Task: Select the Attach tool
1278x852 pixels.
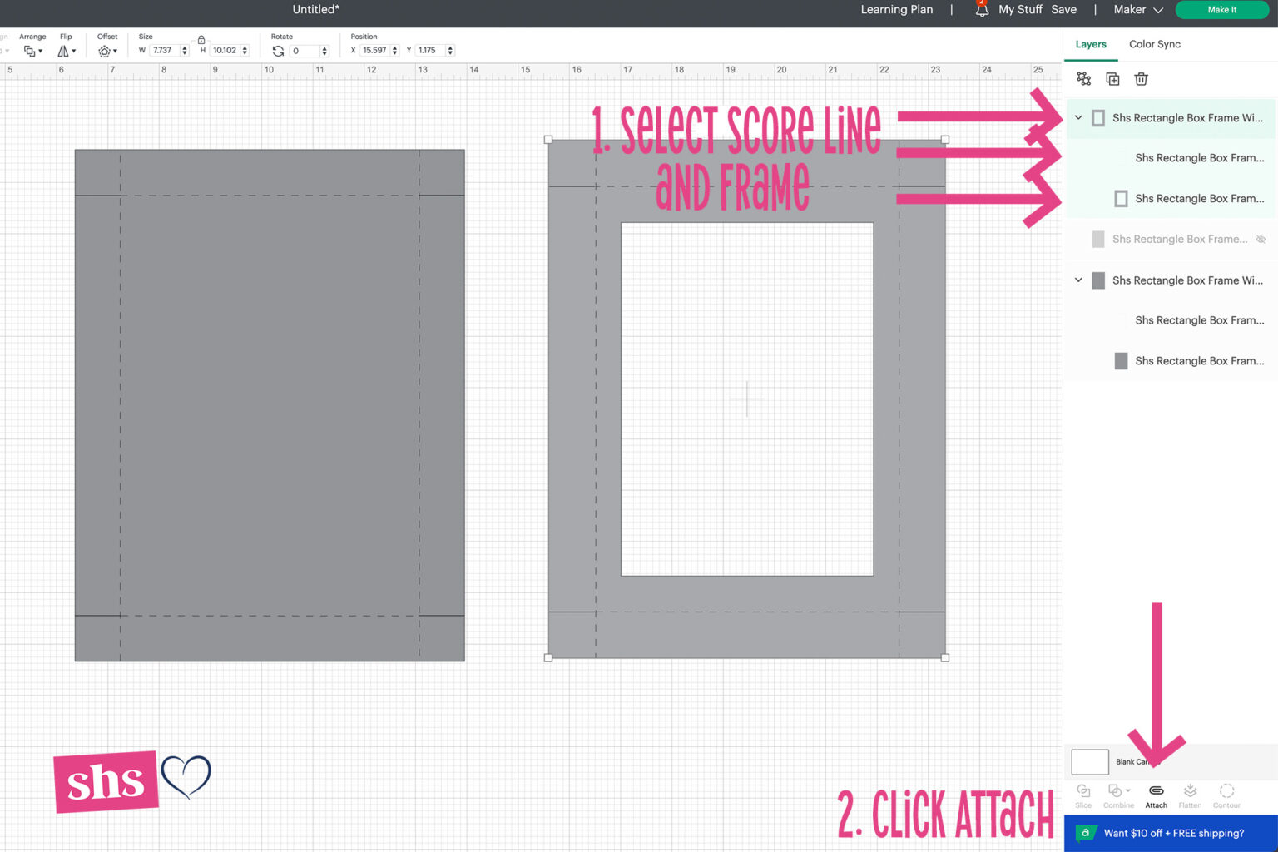Action: click(x=1156, y=795)
